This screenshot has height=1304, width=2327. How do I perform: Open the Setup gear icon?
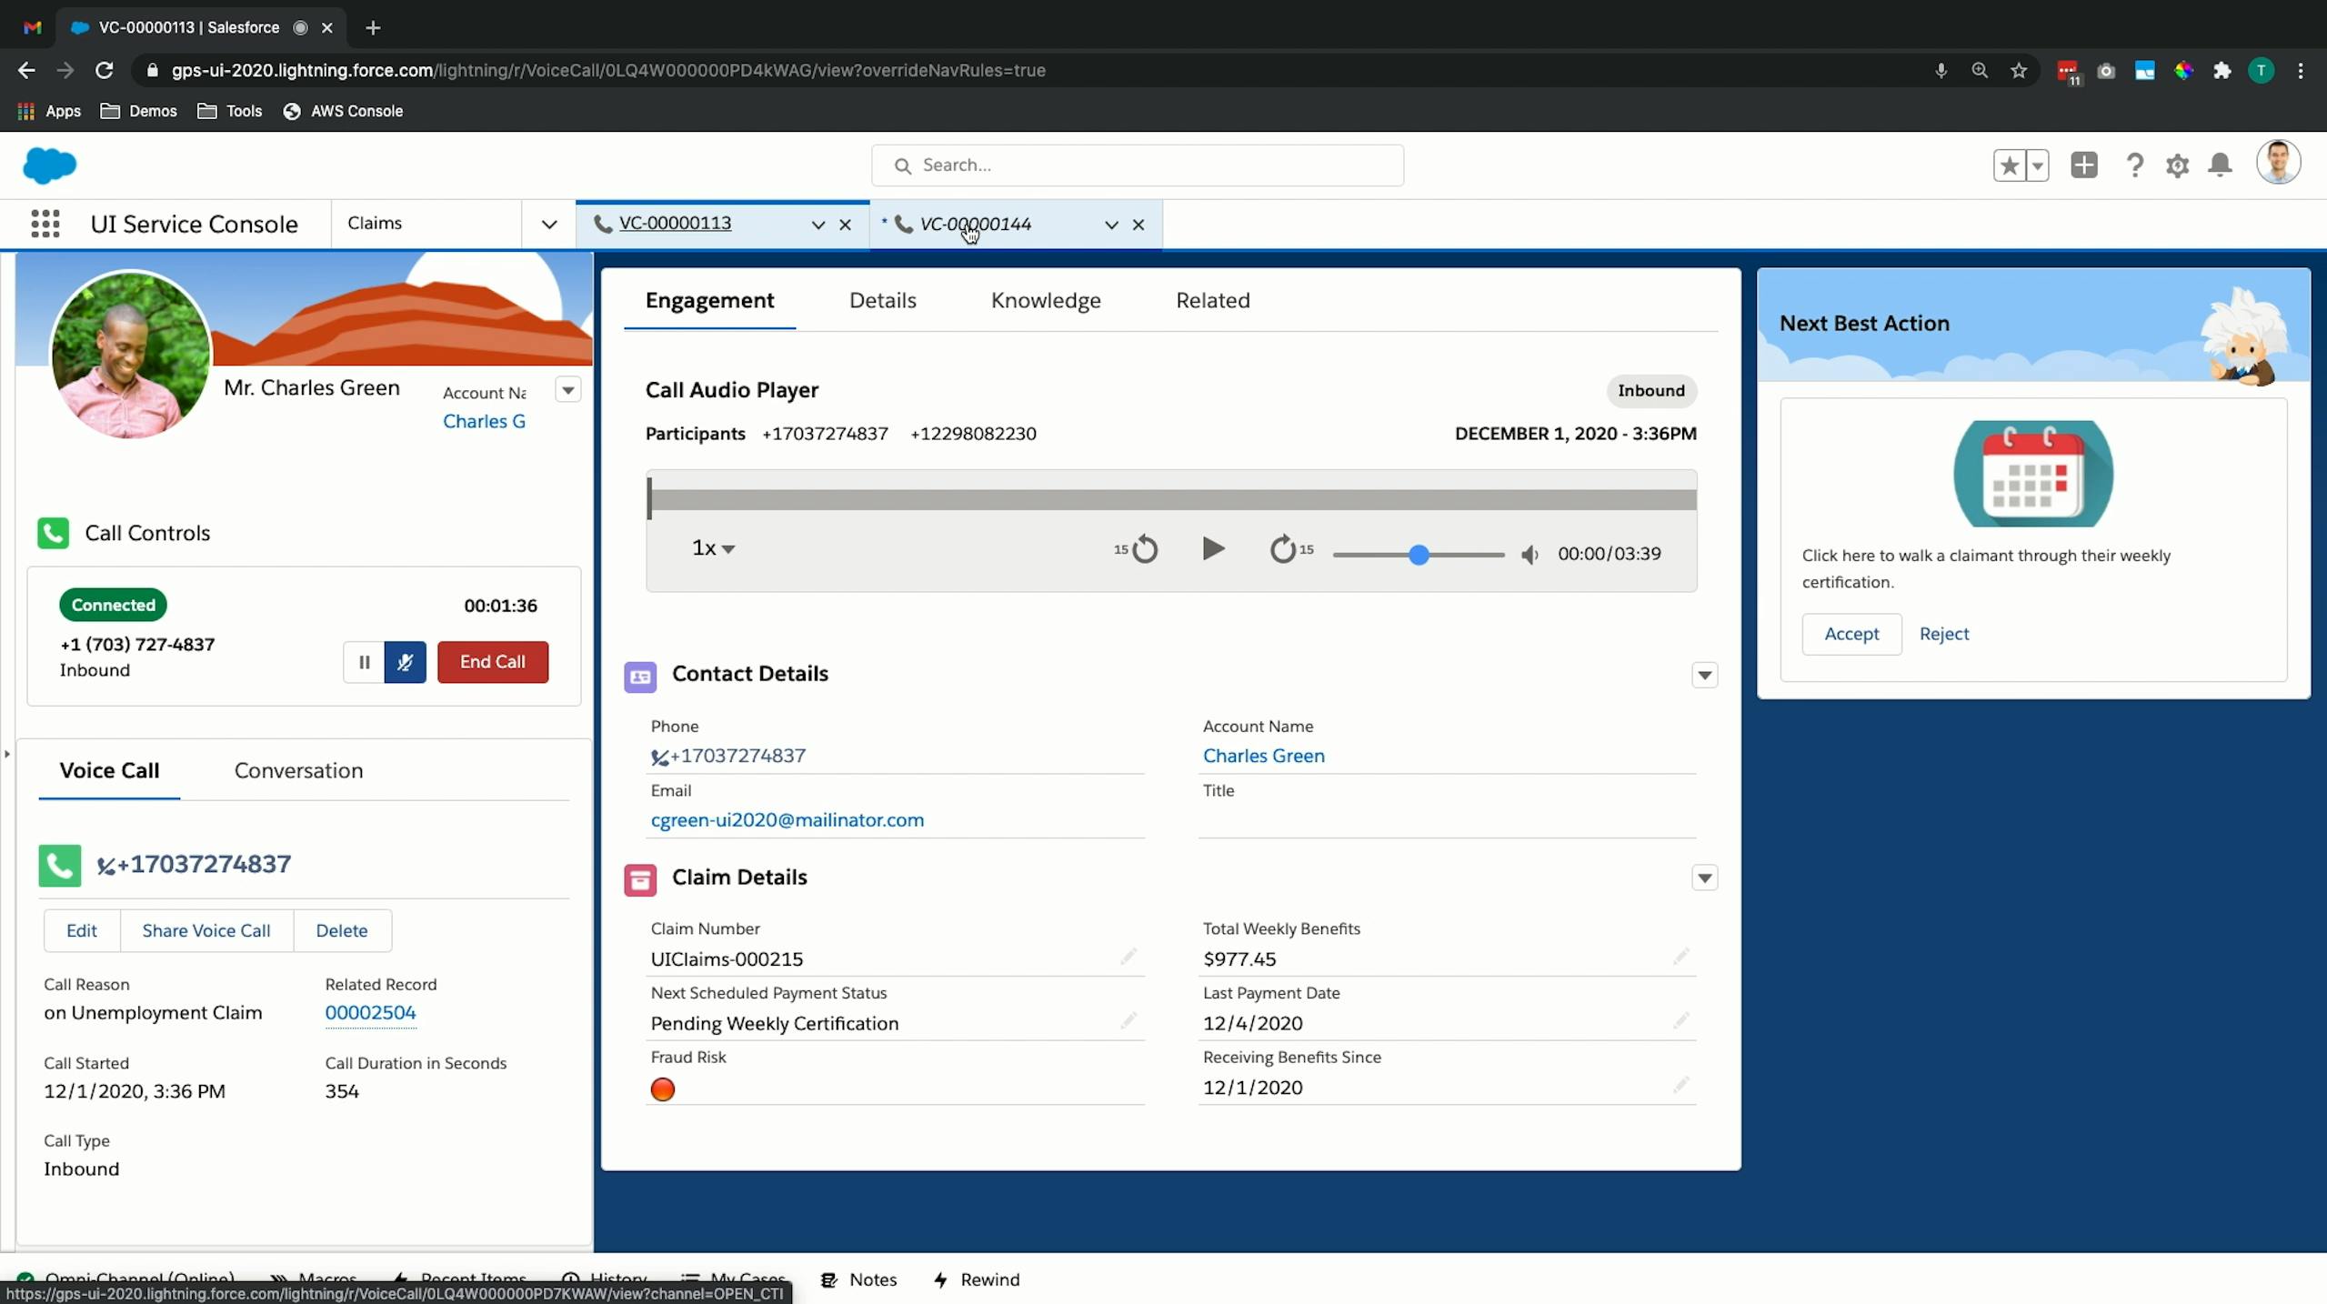click(2177, 166)
